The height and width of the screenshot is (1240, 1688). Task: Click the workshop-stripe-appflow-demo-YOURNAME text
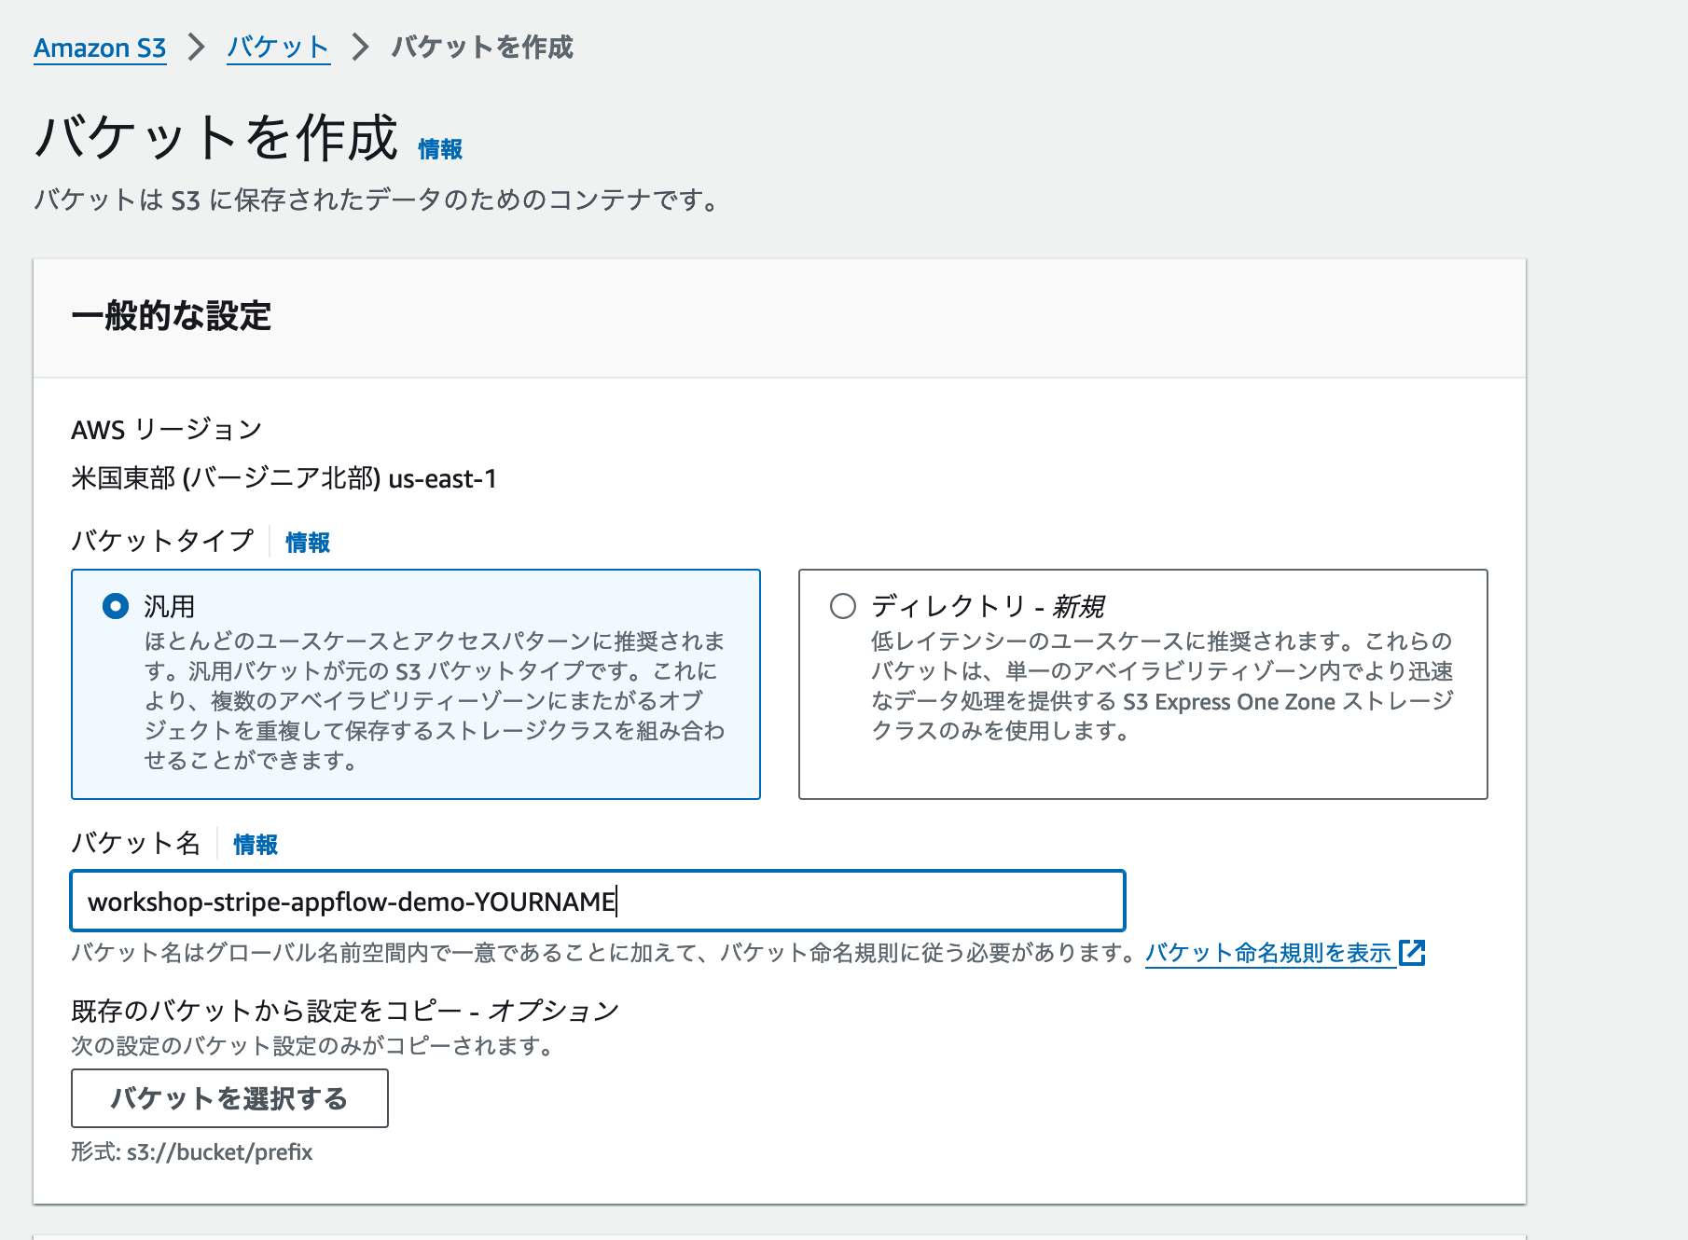[352, 901]
